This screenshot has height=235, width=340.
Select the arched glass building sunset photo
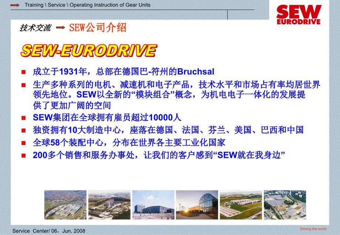coord(197,205)
